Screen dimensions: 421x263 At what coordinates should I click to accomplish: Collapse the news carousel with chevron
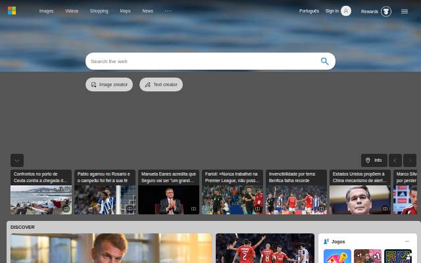coord(17,160)
